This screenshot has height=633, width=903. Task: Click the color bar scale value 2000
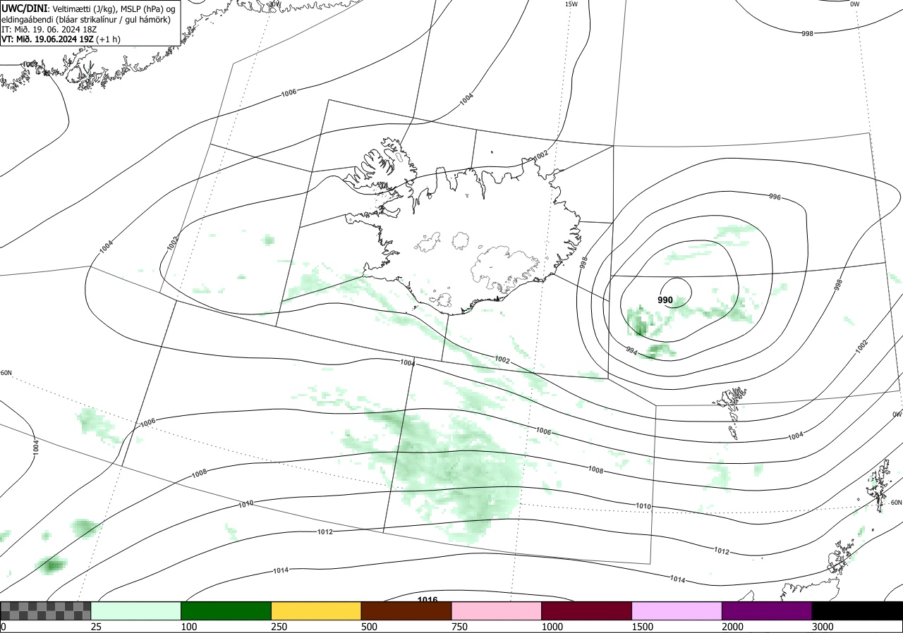[734, 627]
